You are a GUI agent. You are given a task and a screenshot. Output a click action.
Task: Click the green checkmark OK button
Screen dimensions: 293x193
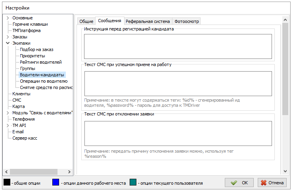(x=239, y=183)
